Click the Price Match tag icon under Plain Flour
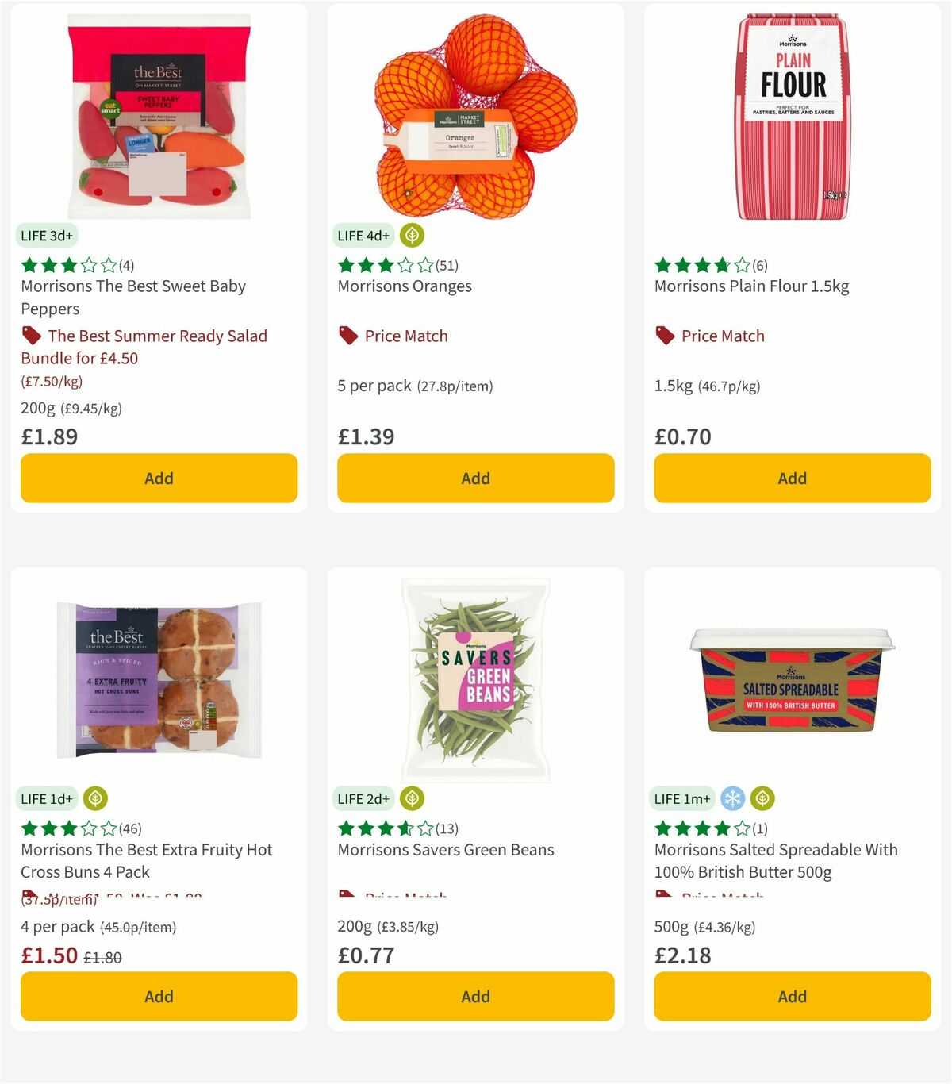Viewport: 952px width, 1084px height. coord(664,336)
